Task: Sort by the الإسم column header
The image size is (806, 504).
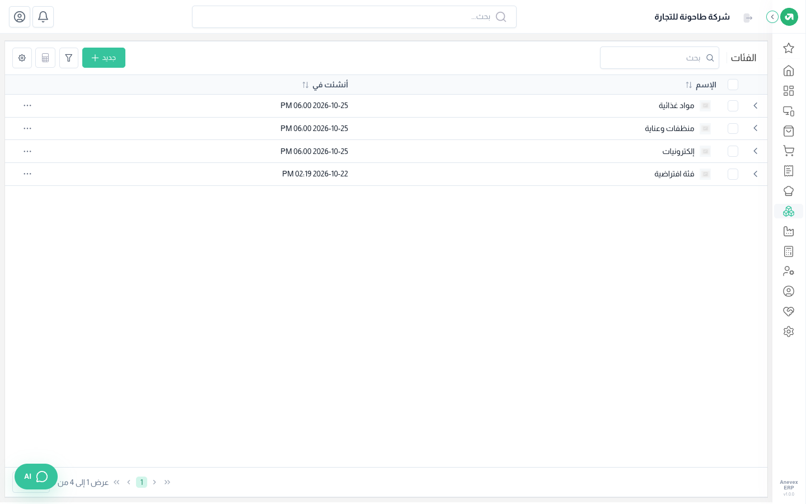Action: [x=701, y=85]
